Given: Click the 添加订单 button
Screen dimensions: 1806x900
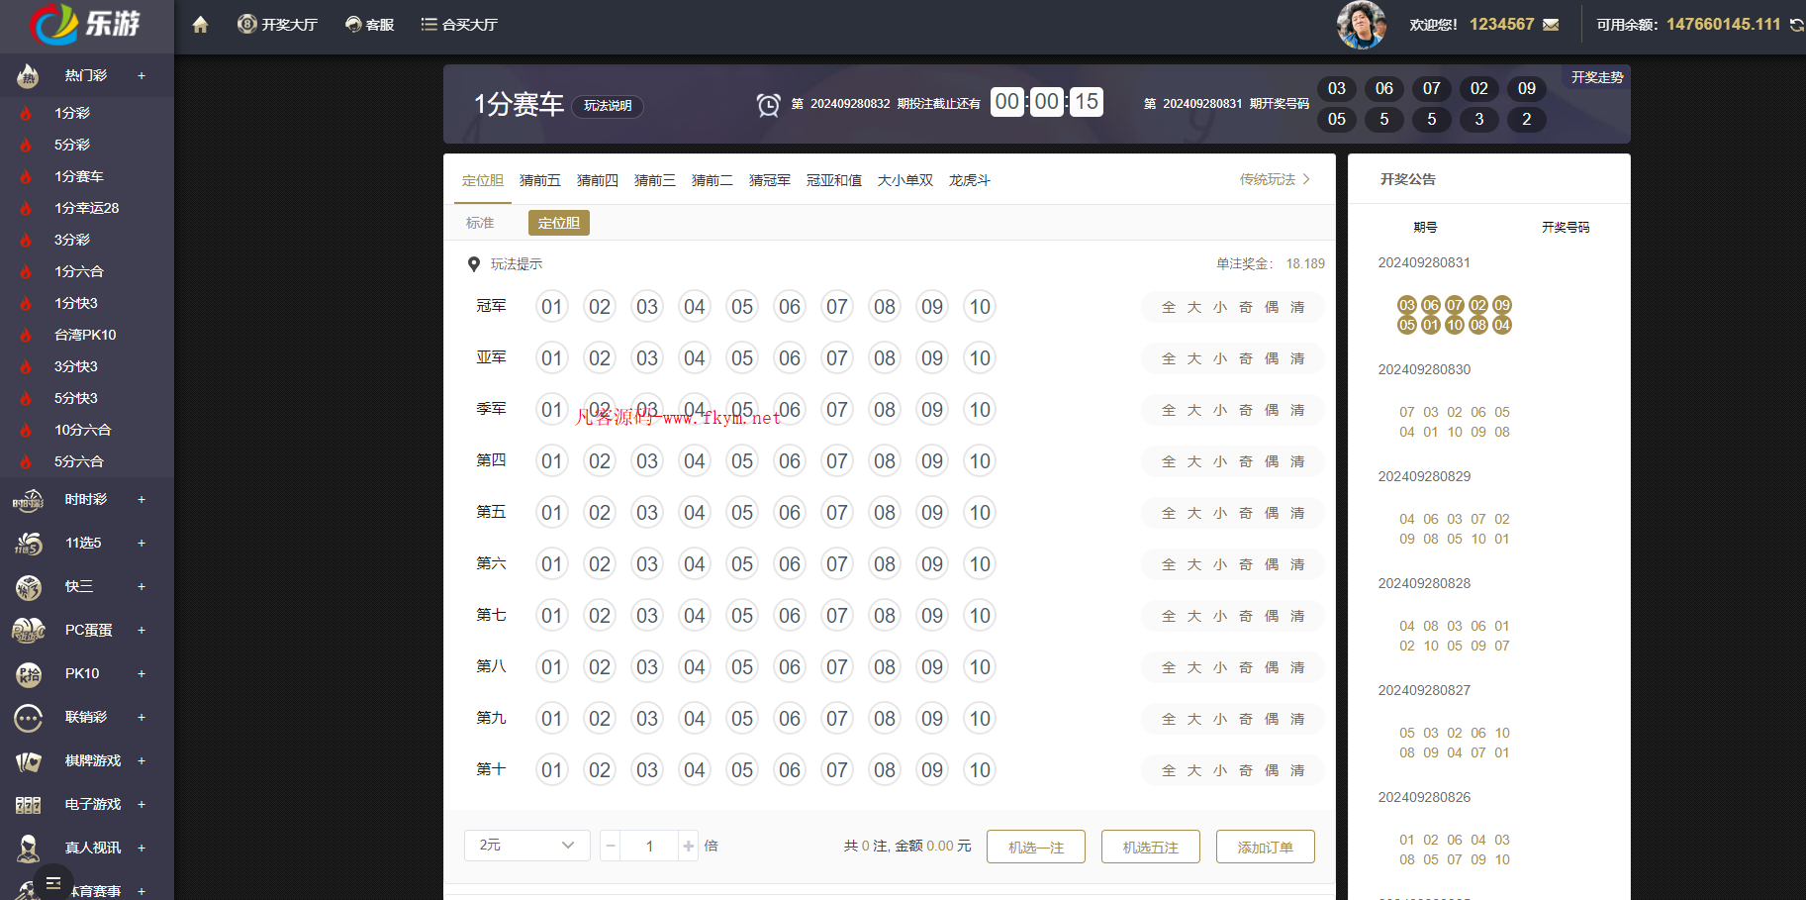Looking at the screenshot, I should pos(1265,847).
